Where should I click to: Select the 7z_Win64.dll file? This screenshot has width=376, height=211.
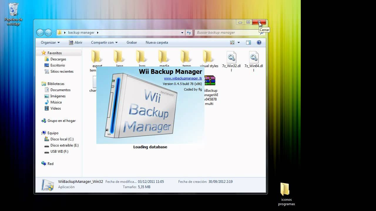coord(254,61)
